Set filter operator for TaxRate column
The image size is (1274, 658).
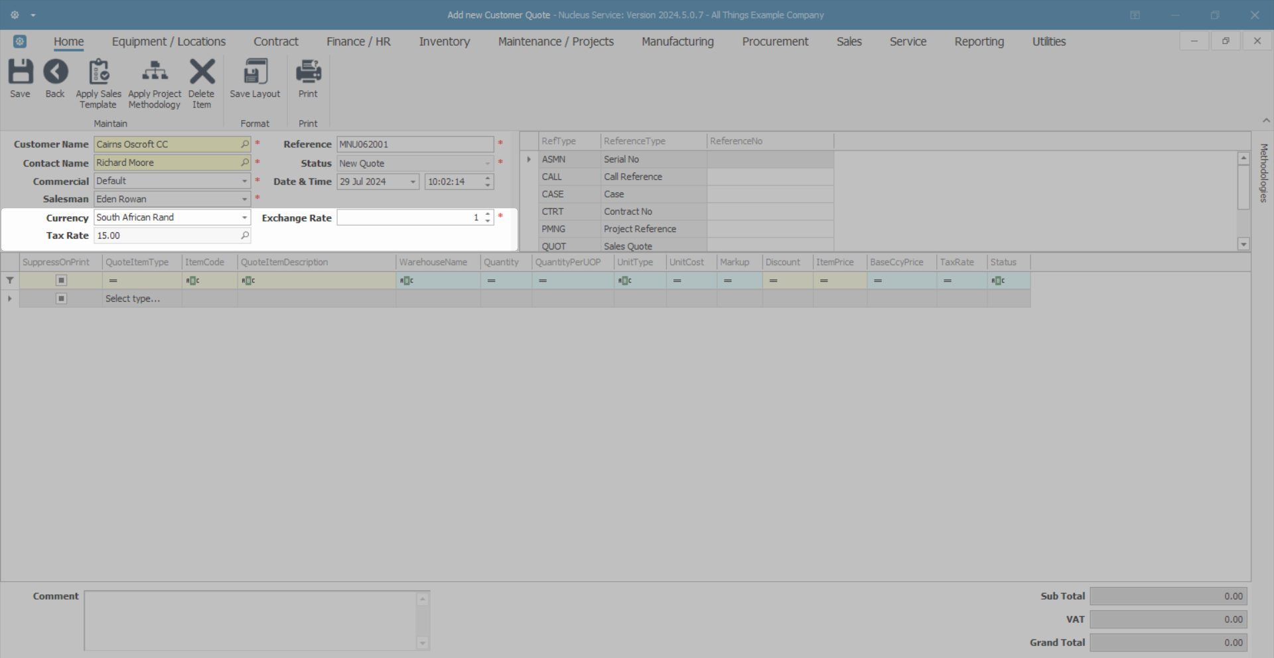(x=948, y=281)
